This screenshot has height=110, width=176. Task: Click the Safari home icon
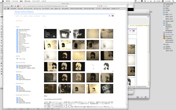(x=12, y=6)
